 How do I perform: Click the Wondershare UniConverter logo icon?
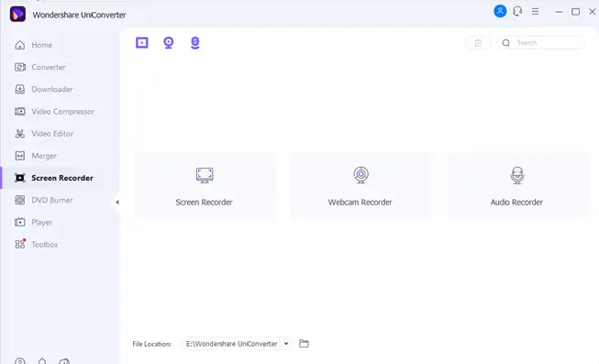(x=17, y=15)
